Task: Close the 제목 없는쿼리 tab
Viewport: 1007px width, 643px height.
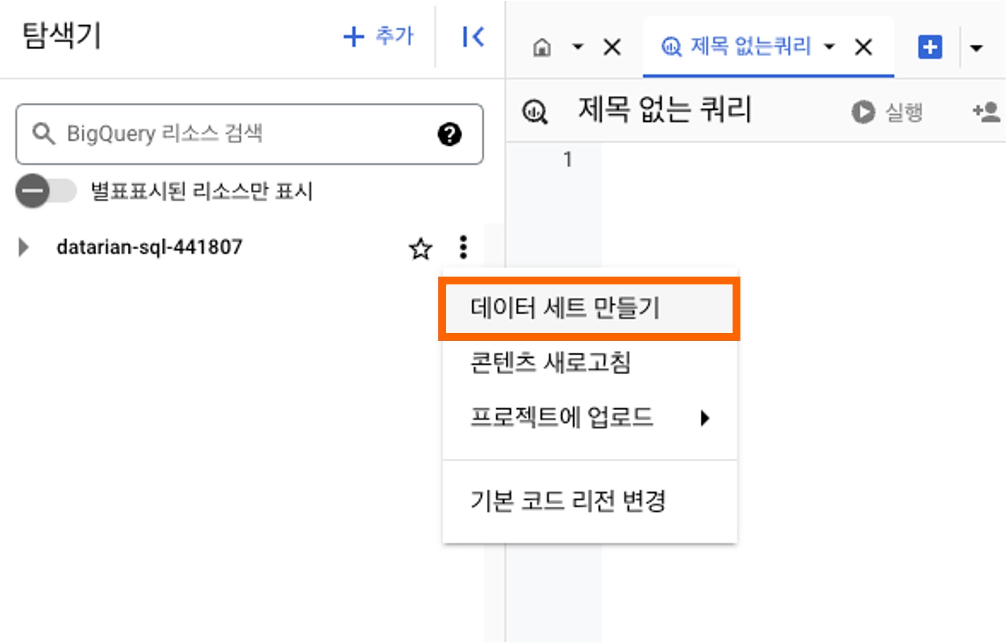Action: coord(864,47)
